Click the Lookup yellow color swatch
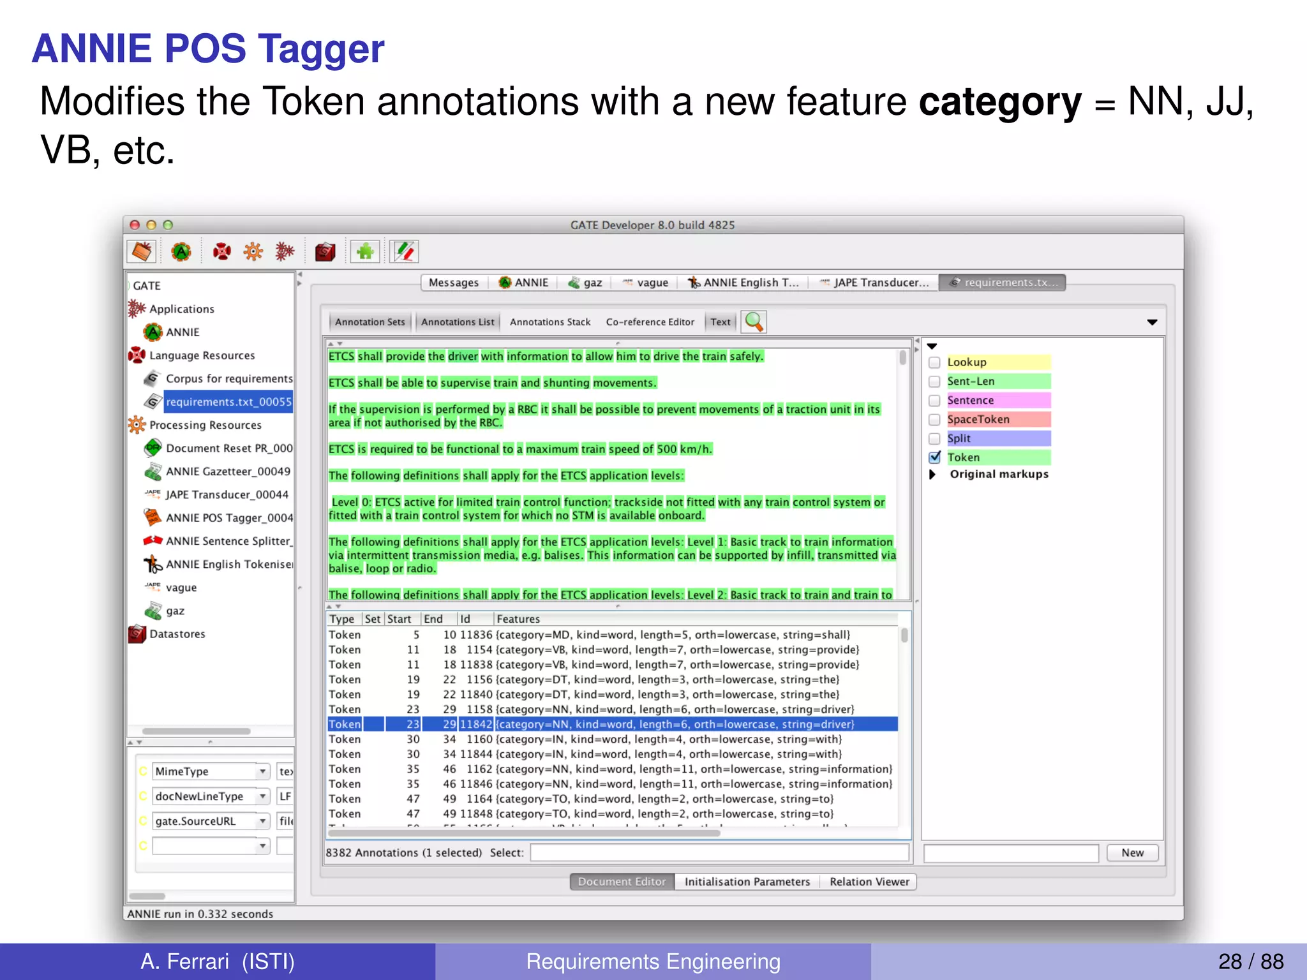 (999, 362)
